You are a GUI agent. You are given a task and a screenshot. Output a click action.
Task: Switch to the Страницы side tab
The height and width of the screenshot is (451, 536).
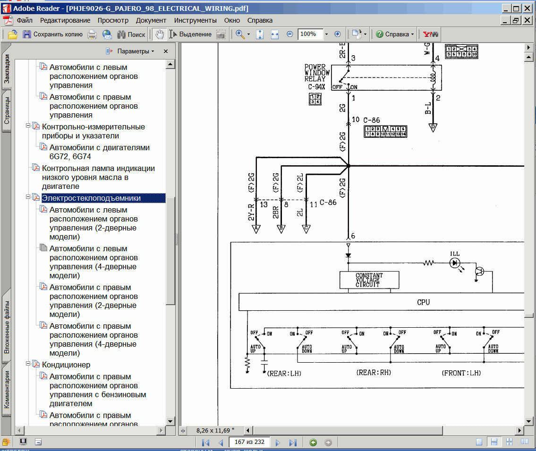tap(7, 110)
